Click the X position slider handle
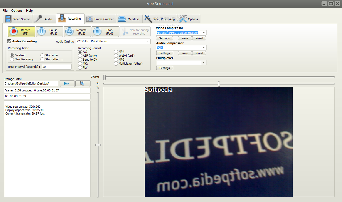 (x=219, y=84)
